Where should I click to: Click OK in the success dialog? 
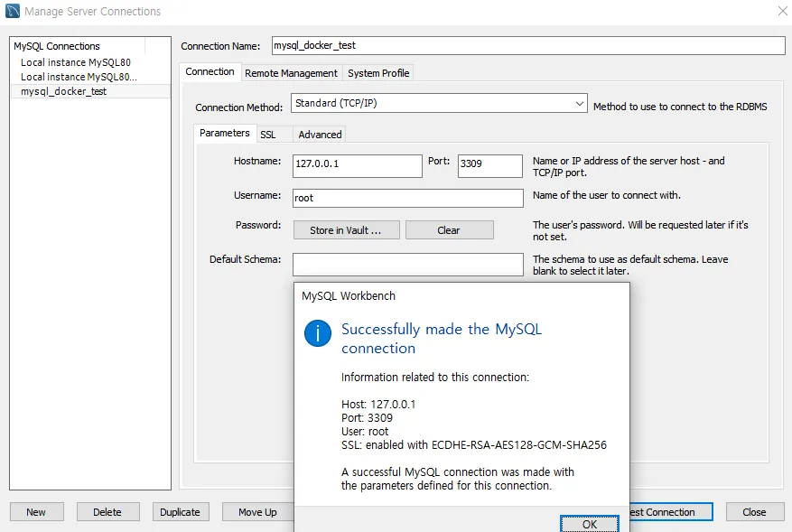click(590, 524)
